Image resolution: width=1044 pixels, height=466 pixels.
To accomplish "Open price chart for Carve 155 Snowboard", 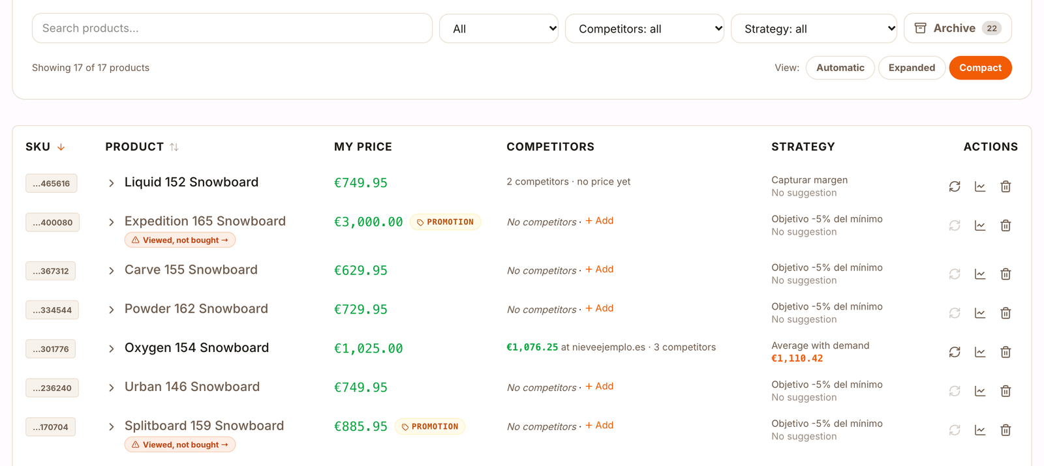I will (980, 274).
